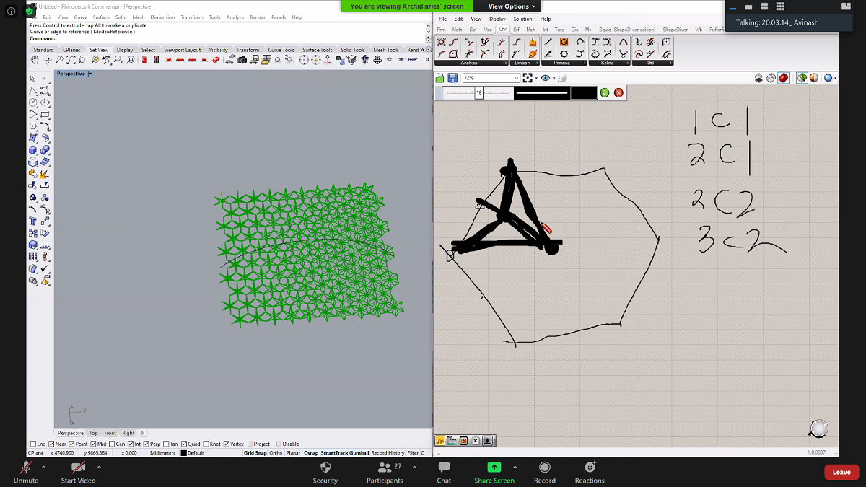
Task: Enable the Quad object snap
Action: click(x=185, y=443)
